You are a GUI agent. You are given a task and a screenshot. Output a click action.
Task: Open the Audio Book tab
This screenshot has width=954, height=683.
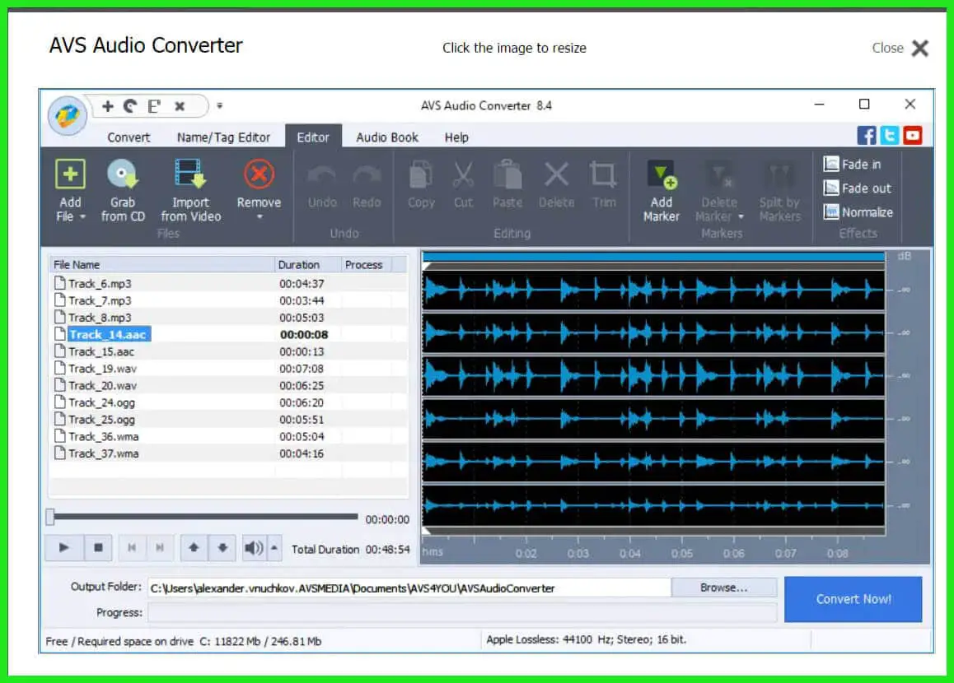pos(387,137)
